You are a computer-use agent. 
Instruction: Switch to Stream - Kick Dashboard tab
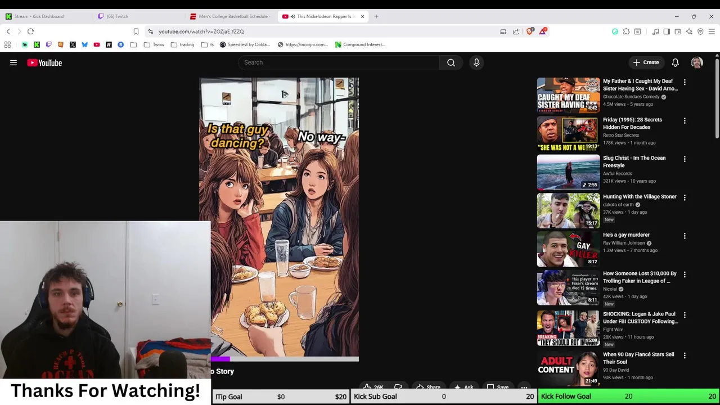(46, 16)
